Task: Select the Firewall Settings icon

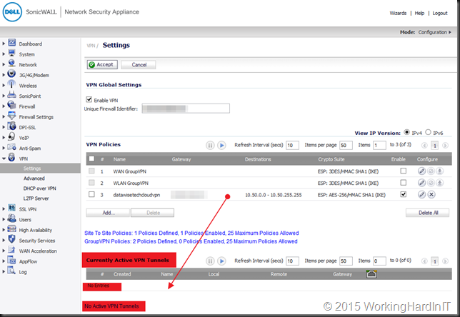Action: coord(11,116)
